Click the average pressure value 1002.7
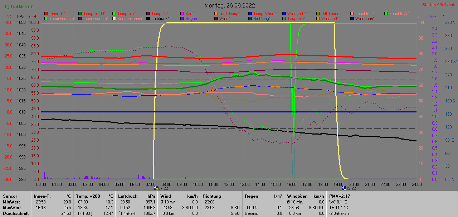Screen dimensions: 458x217 tap(149, 213)
